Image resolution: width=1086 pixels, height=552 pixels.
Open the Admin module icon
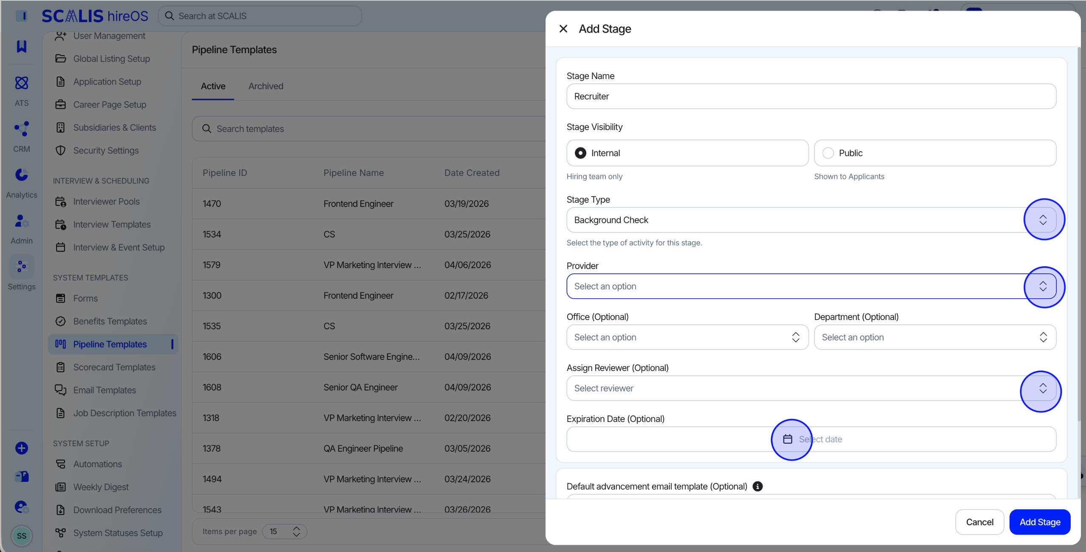point(22,221)
